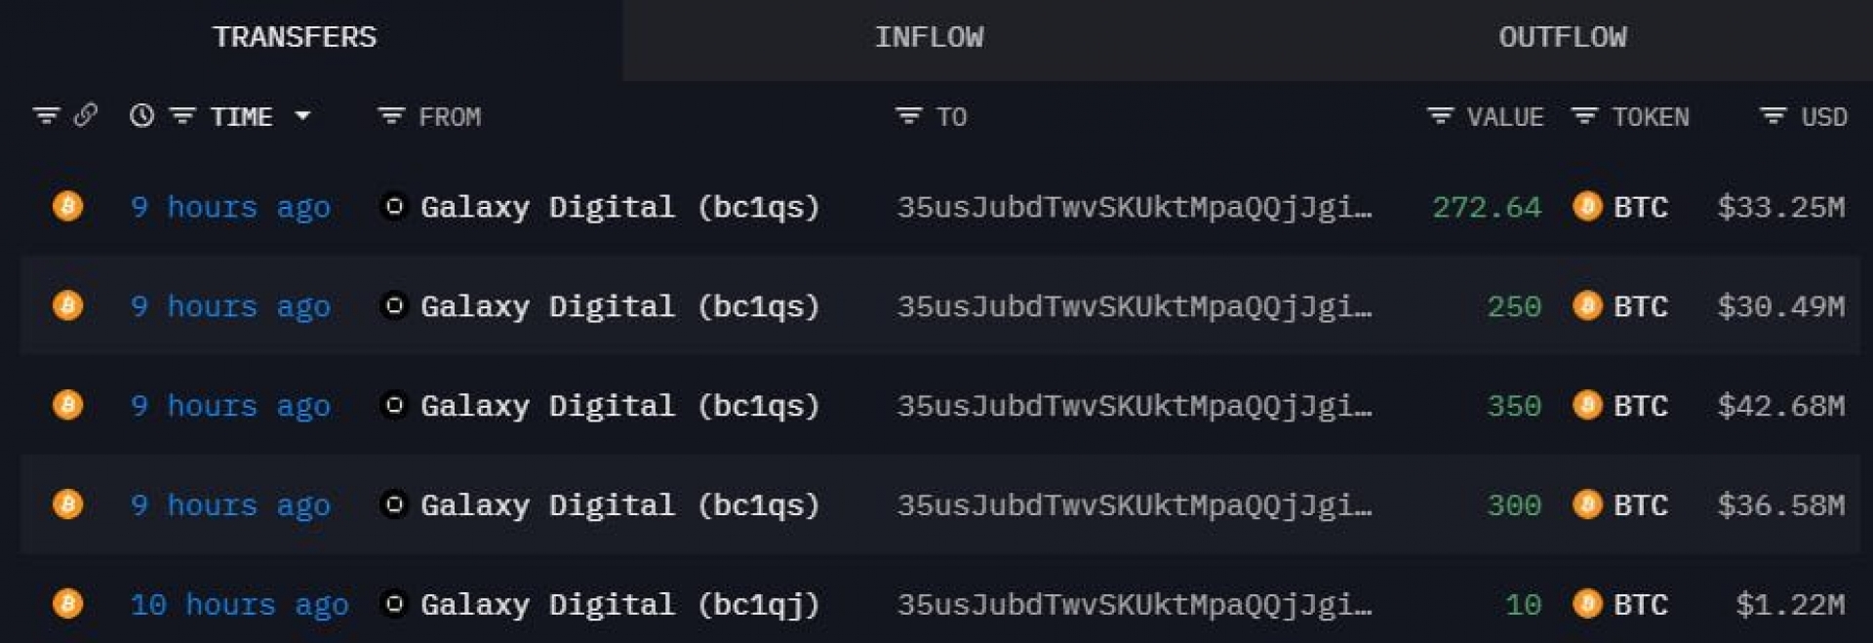Open Galaxy Digital (bc1qj) sender entity
The width and height of the screenshot is (1873, 643).
point(618,605)
